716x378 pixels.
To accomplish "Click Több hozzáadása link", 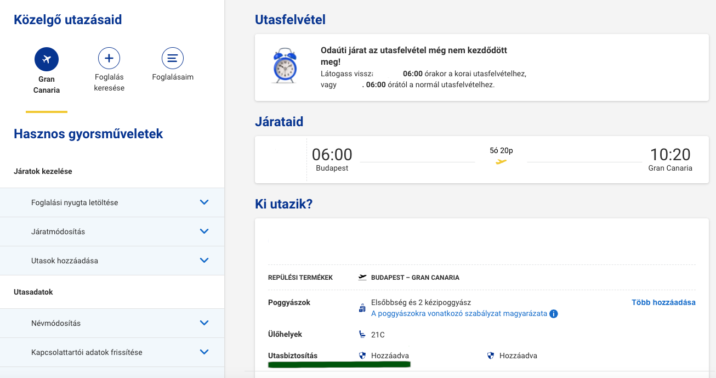I will tap(663, 302).
